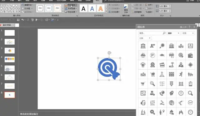Open the 形状轮廓 shape outline dropdown
The height and width of the screenshot is (116, 200).
coord(71,8)
